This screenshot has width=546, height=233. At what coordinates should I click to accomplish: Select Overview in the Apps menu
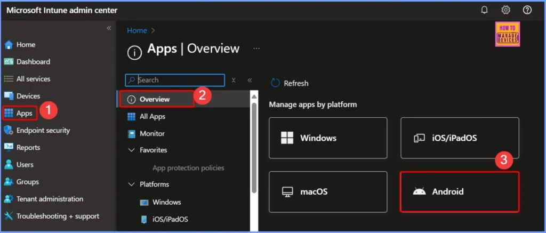tap(155, 99)
